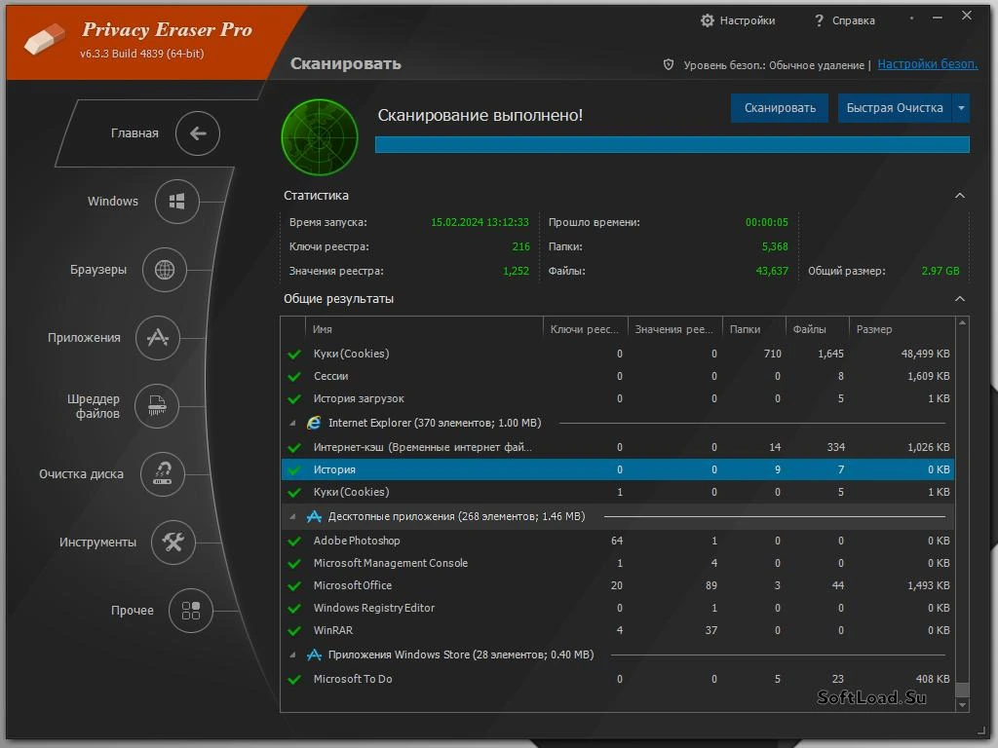This screenshot has width=998, height=748.
Task: Uncheck the highlighted История row checkmark
Action: (x=294, y=470)
